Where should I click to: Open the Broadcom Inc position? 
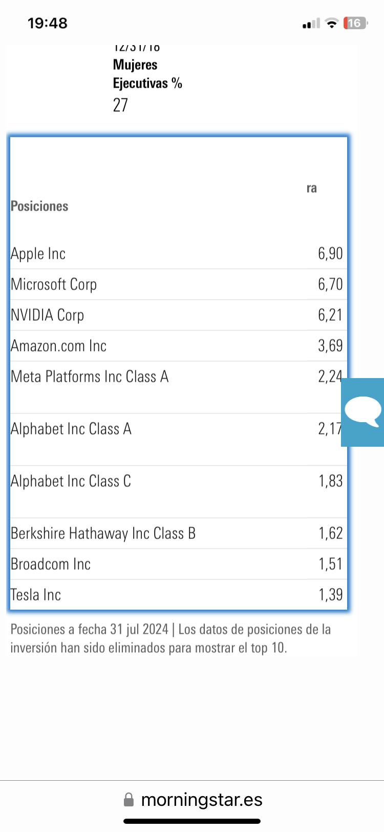(51, 564)
